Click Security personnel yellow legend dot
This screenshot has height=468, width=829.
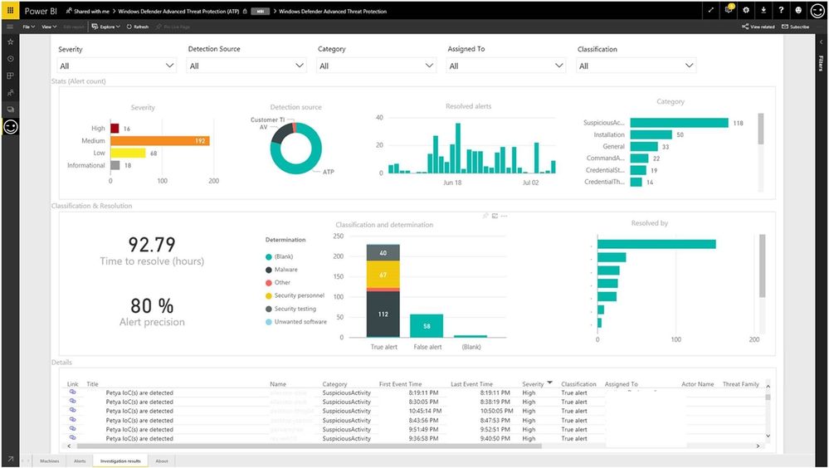pyautogui.click(x=269, y=295)
